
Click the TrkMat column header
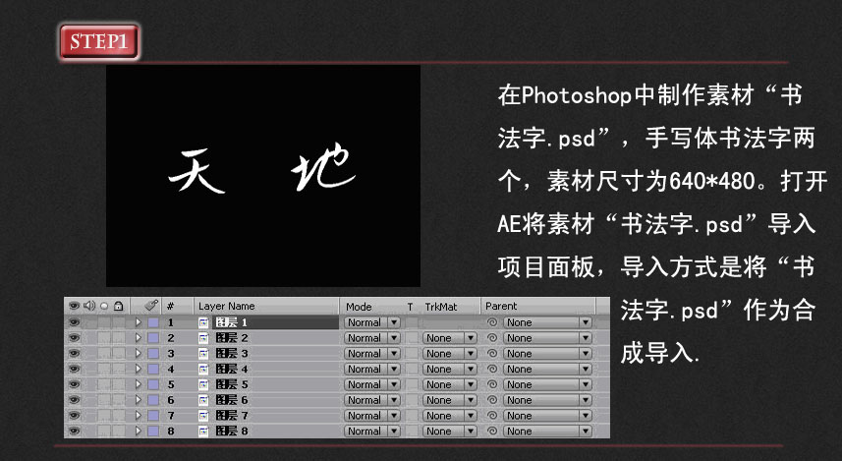click(441, 307)
